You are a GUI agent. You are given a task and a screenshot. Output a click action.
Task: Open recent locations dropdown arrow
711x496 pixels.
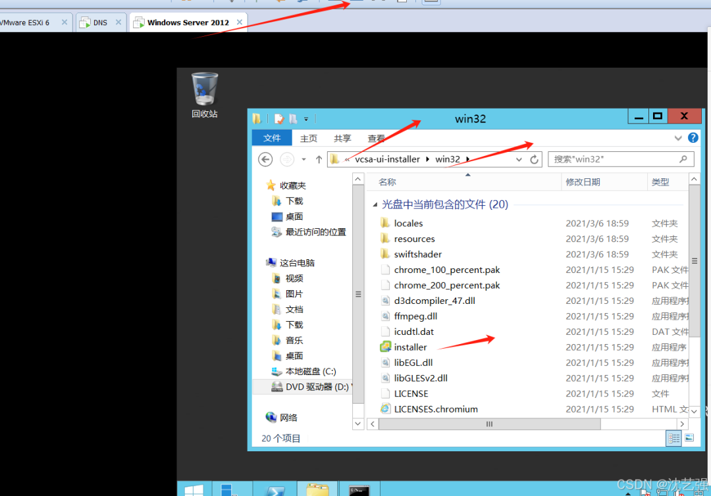[x=303, y=159]
